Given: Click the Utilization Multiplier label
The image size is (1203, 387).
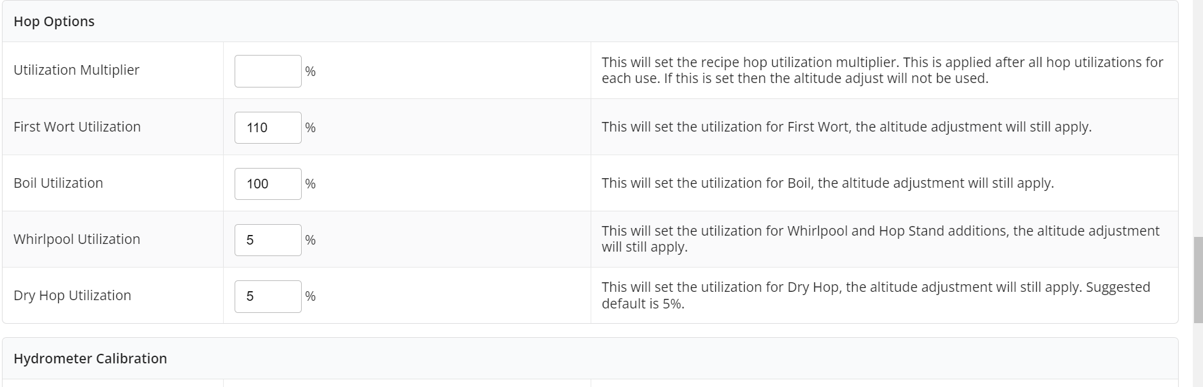Looking at the screenshot, I should (77, 70).
